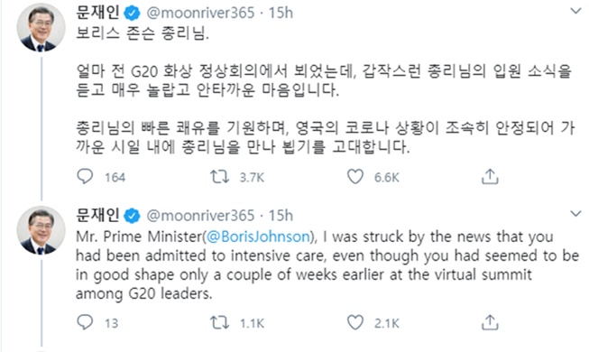Open the profile photo on the first tweet
Screen dimensions: 589x352
(41, 27)
